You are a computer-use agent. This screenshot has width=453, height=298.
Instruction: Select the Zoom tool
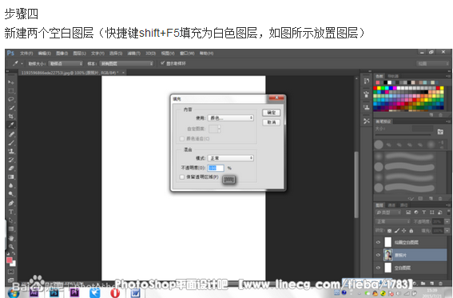pos(11,247)
